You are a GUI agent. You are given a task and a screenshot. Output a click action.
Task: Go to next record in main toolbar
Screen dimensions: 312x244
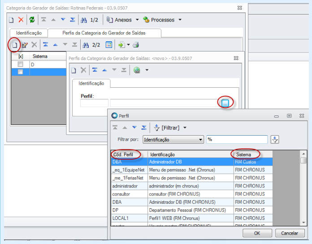coord(63,19)
